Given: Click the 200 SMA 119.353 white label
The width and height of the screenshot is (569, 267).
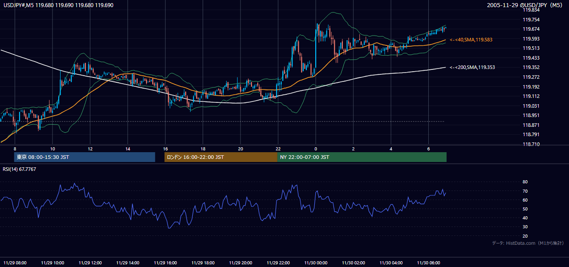Looking at the screenshot, I should coord(472,67).
